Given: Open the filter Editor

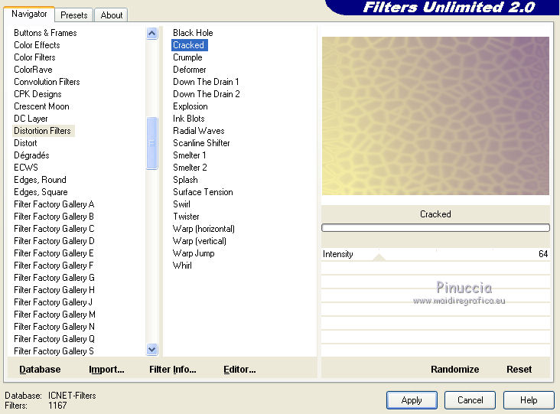Looking at the screenshot, I should [x=239, y=370].
